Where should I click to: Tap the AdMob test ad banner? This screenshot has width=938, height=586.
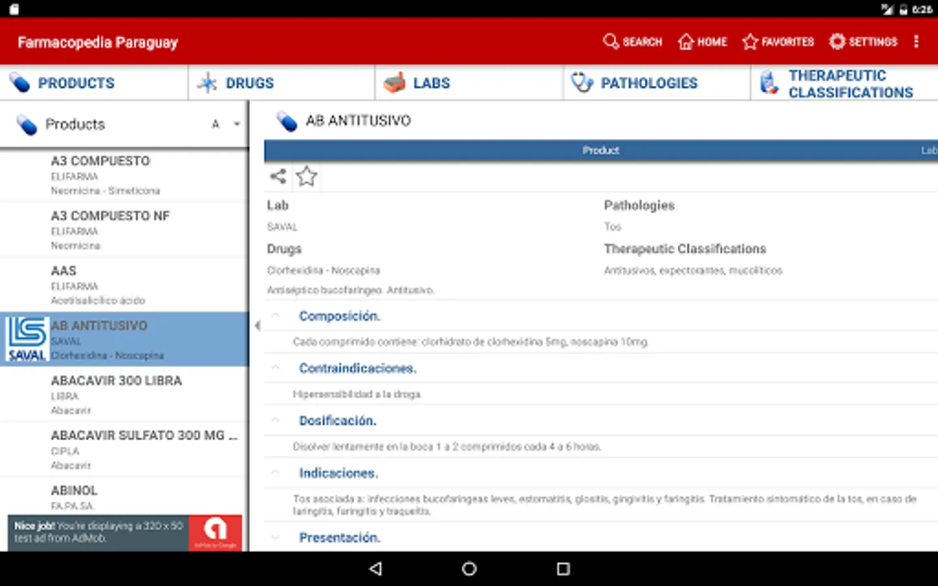(x=124, y=533)
